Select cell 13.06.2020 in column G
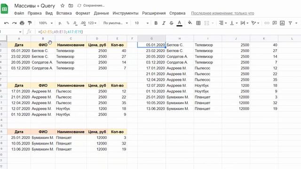The width and height of the screenshot is (301, 169). (x=151, y=108)
